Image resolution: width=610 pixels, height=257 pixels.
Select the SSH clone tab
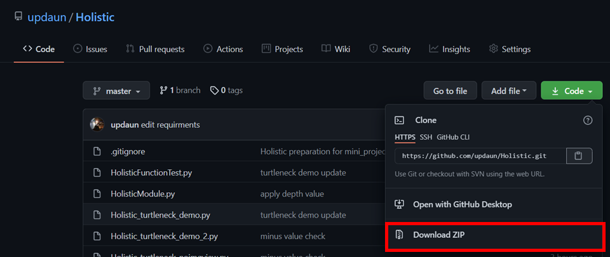(x=426, y=137)
